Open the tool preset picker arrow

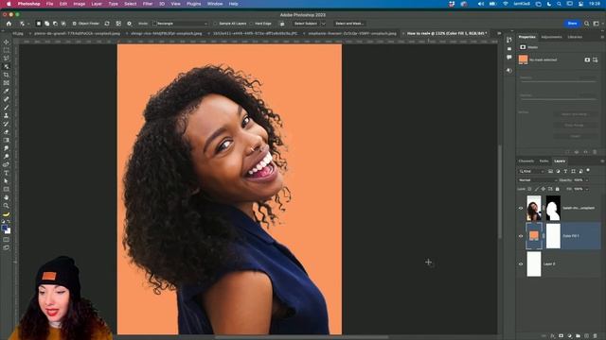click(27, 24)
